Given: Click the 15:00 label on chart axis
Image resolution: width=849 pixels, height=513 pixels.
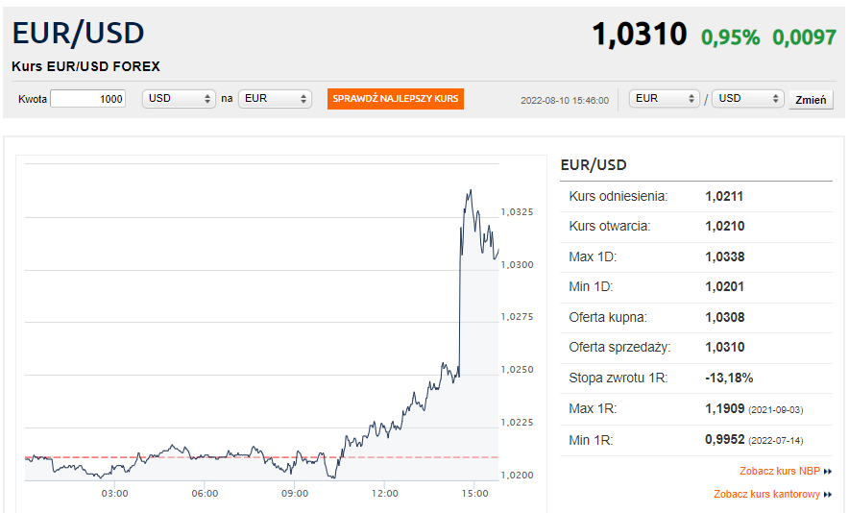Looking at the screenshot, I should tap(474, 494).
